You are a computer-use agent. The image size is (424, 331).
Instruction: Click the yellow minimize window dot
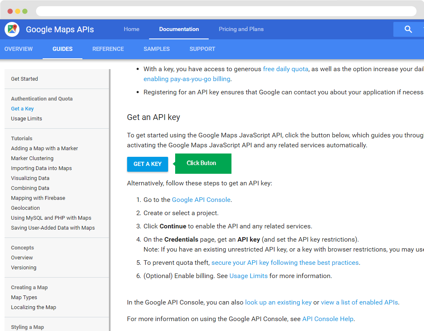pos(17,11)
